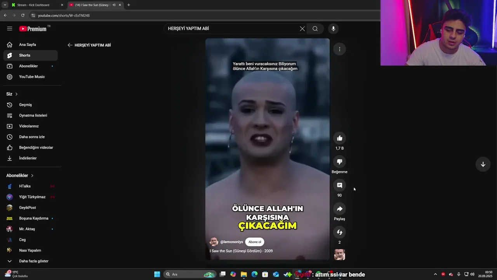Open Oynatma listeleri in sidebar

pyautogui.click(x=30, y=115)
